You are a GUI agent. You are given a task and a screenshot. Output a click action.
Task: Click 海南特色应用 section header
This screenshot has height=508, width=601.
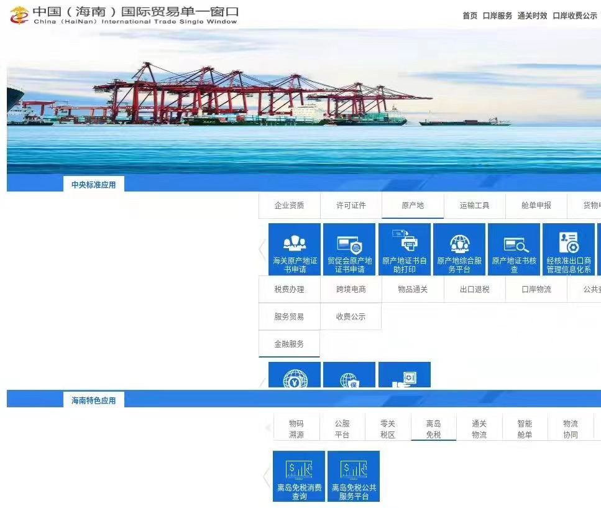click(x=93, y=400)
